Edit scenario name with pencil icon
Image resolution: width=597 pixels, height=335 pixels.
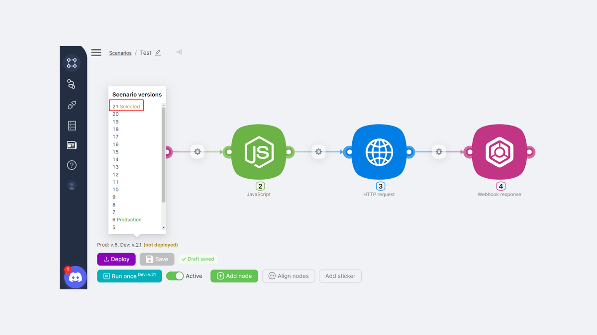(158, 53)
